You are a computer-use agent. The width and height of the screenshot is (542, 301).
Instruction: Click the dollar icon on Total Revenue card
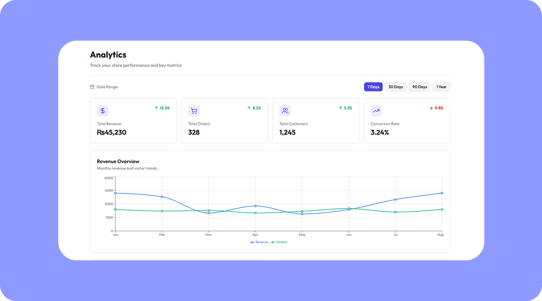pyautogui.click(x=102, y=110)
